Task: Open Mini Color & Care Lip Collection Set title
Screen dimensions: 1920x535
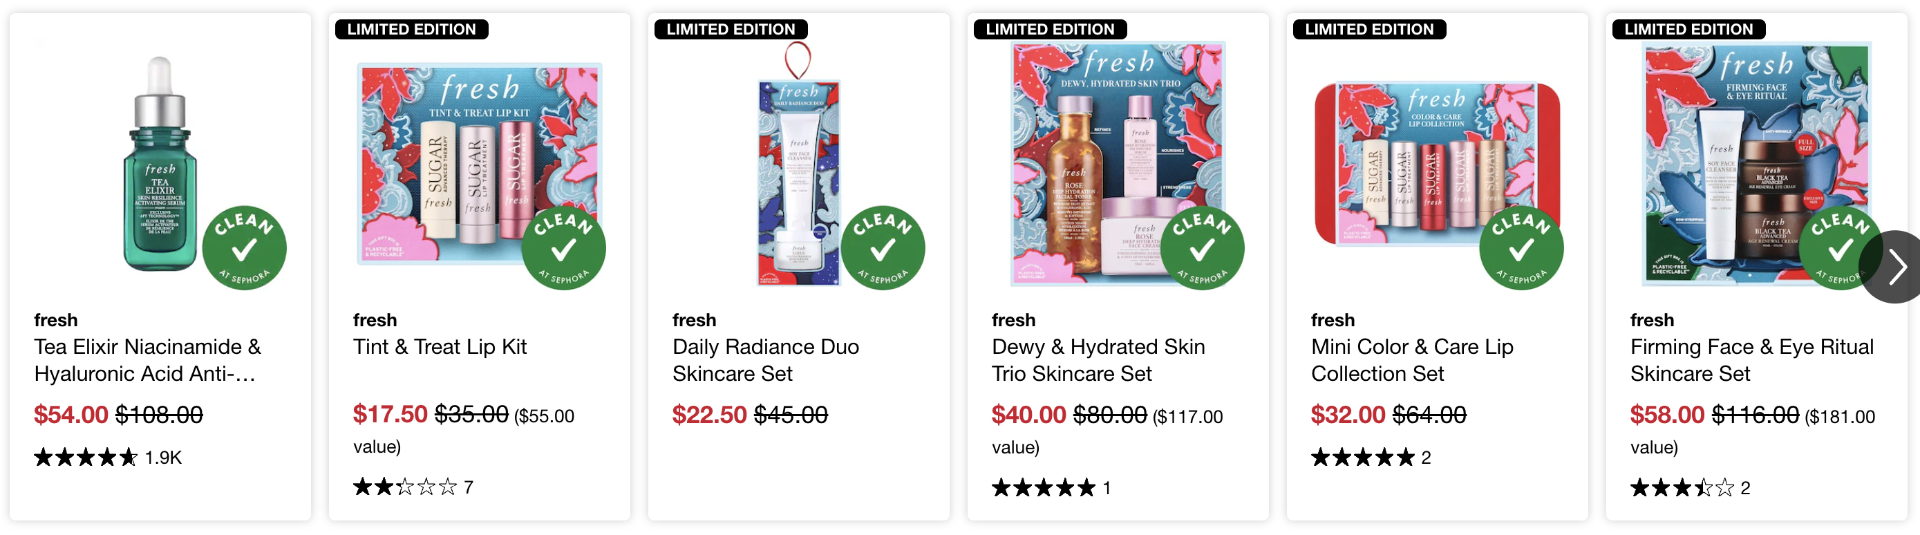Action: 1412,360
